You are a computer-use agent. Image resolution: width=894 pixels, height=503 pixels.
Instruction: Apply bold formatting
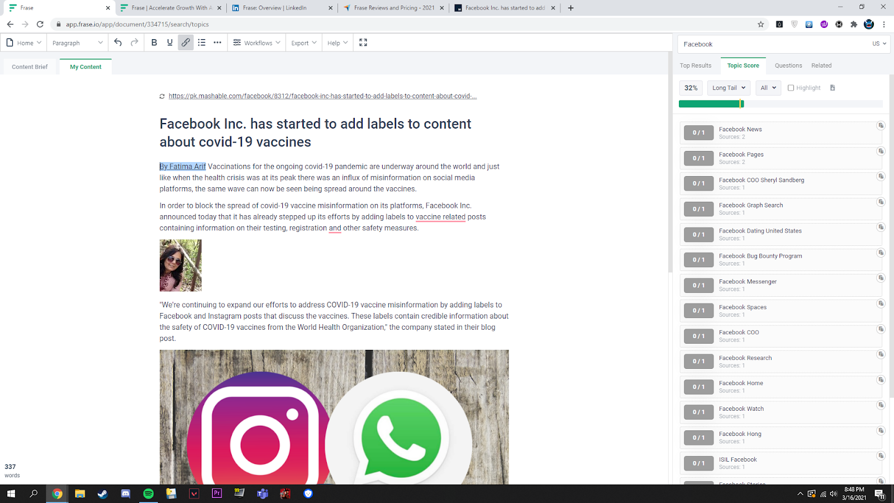[154, 42]
